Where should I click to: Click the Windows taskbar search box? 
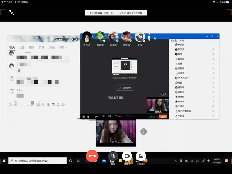point(37,160)
